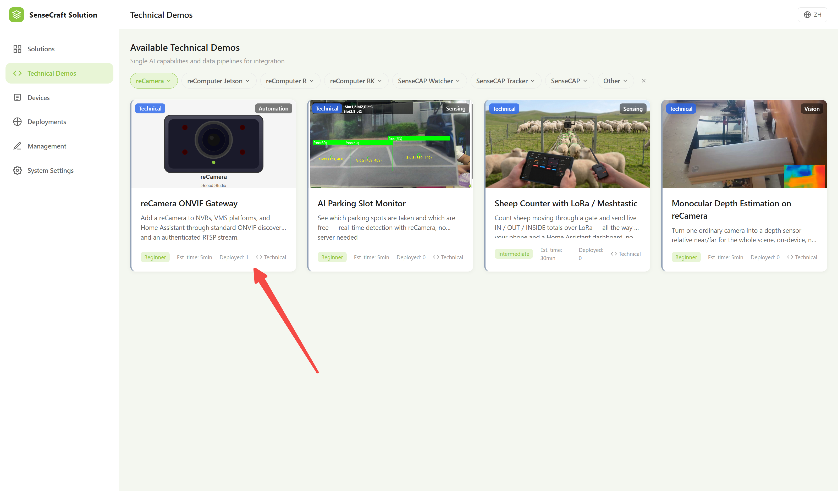Expand the Other filter dropdown arrow
This screenshot has width=838, height=491.
click(x=625, y=81)
